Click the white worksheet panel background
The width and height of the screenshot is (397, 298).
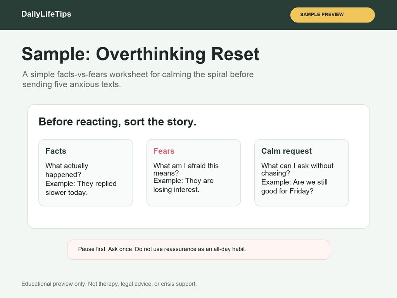pyautogui.click(x=198, y=217)
